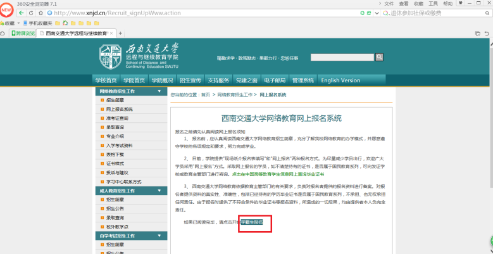This screenshot has width=493, height=254.
Task: Switch to English Version
Action: 340,80
